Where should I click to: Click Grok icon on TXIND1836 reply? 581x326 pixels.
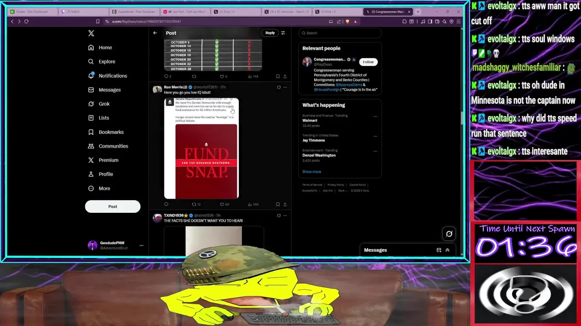point(279,216)
